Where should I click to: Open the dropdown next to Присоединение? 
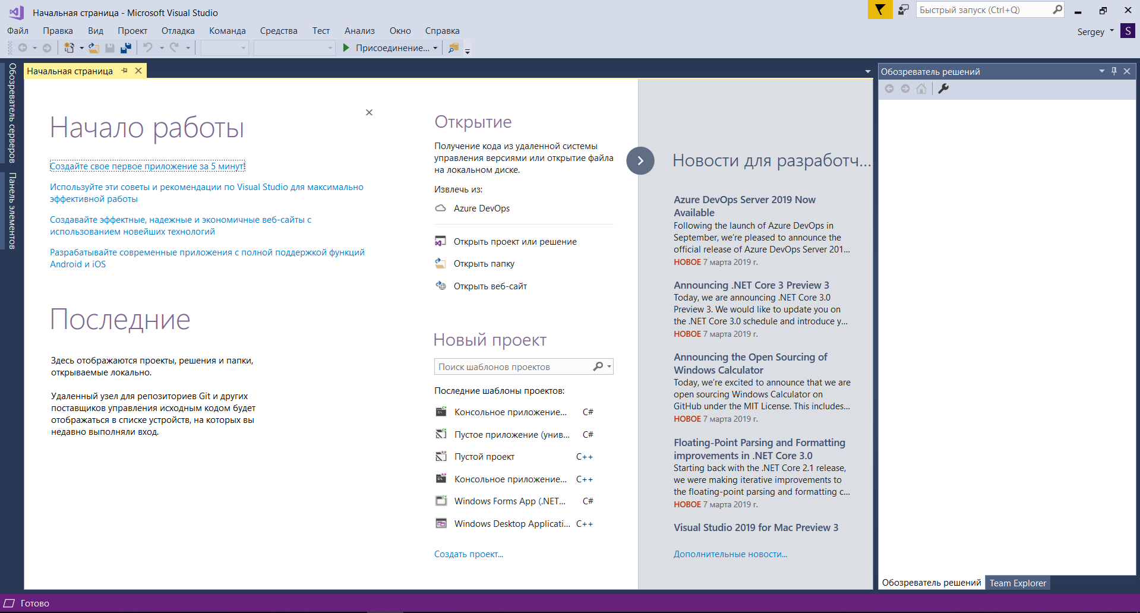click(435, 48)
